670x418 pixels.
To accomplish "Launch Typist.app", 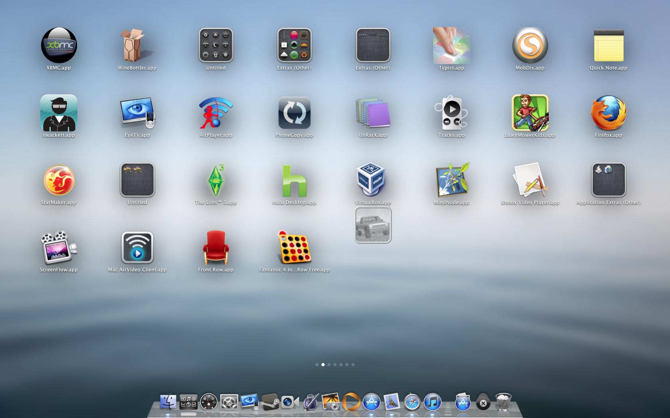I will (x=451, y=45).
